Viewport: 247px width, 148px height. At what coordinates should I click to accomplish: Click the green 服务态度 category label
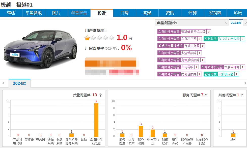coord(211,74)
